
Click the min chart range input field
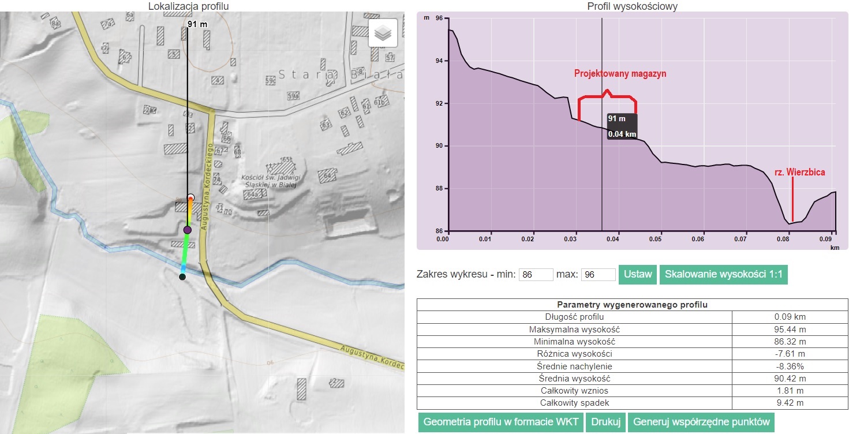pyautogui.click(x=536, y=275)
